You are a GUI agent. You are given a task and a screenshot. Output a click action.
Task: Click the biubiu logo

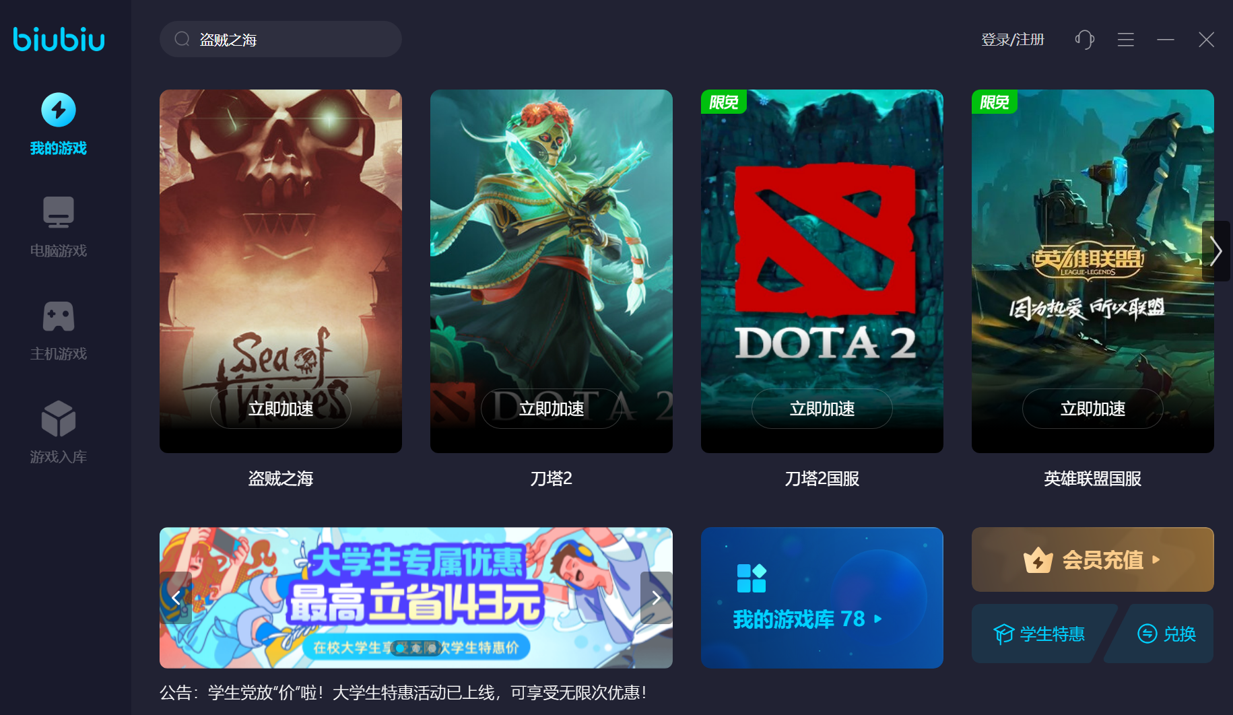tap(59, 39)
